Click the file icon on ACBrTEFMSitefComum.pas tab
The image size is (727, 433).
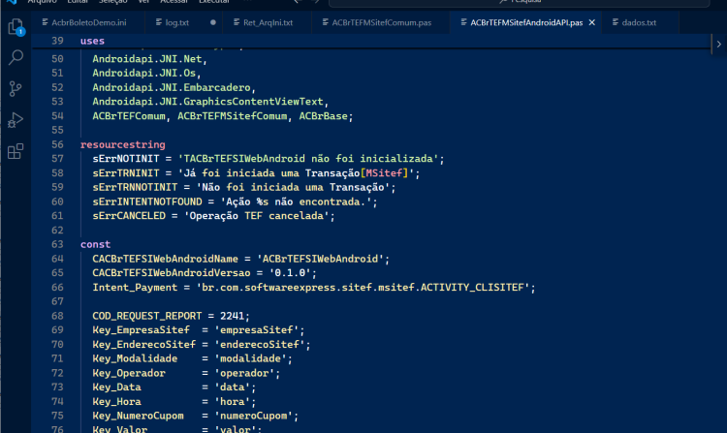(x=325, y=22)
